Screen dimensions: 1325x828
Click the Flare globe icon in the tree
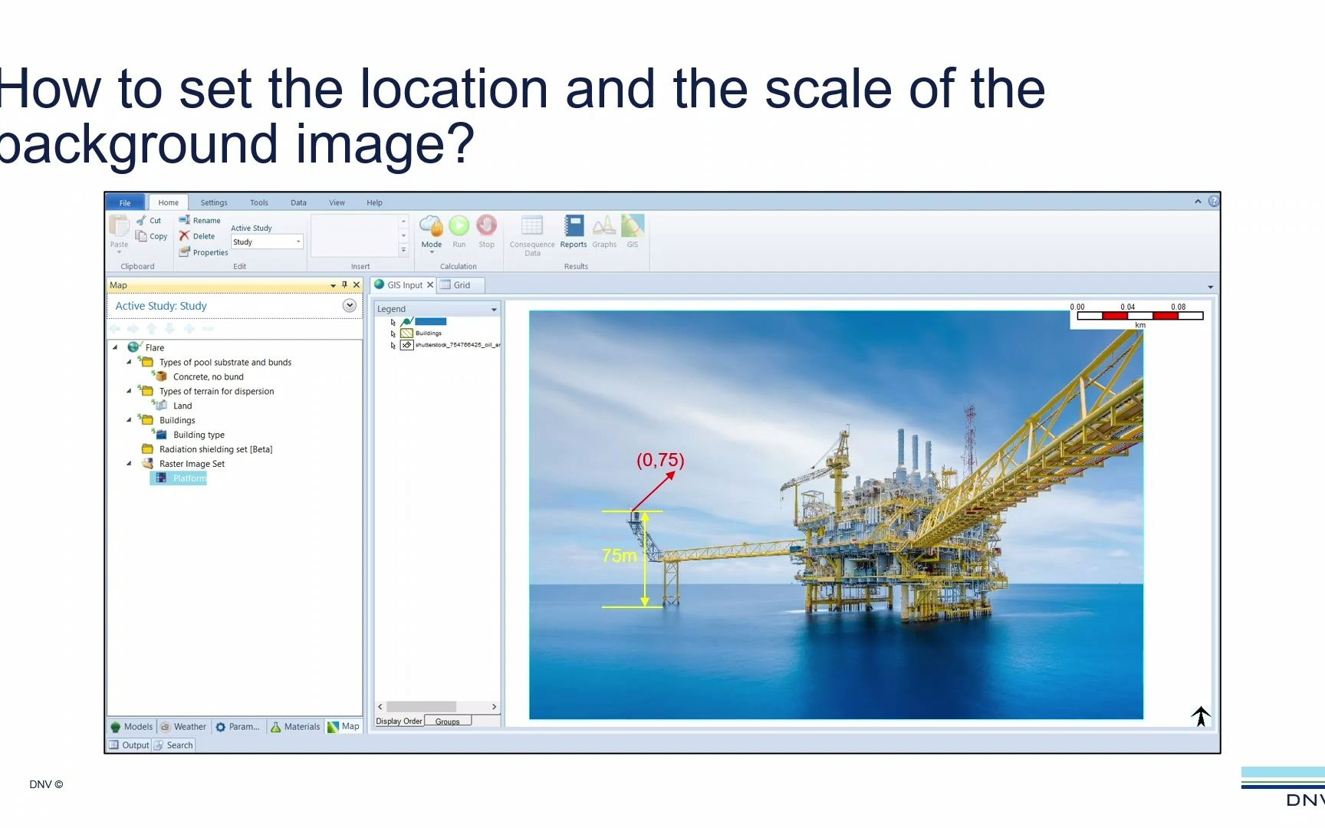tap(135, 347)
